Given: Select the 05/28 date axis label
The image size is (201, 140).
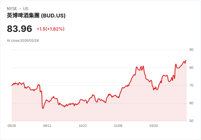Looking at the screenshot, I should (12, 126).
